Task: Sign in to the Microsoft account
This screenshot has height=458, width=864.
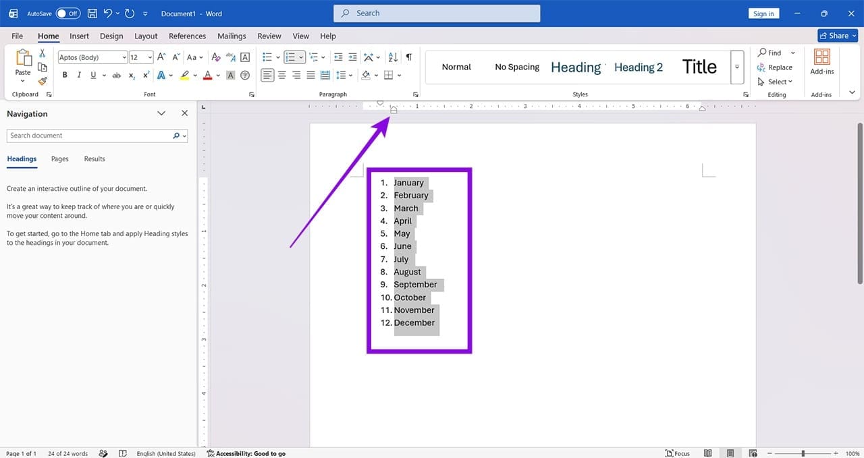Action: click(x=763, y=13)
